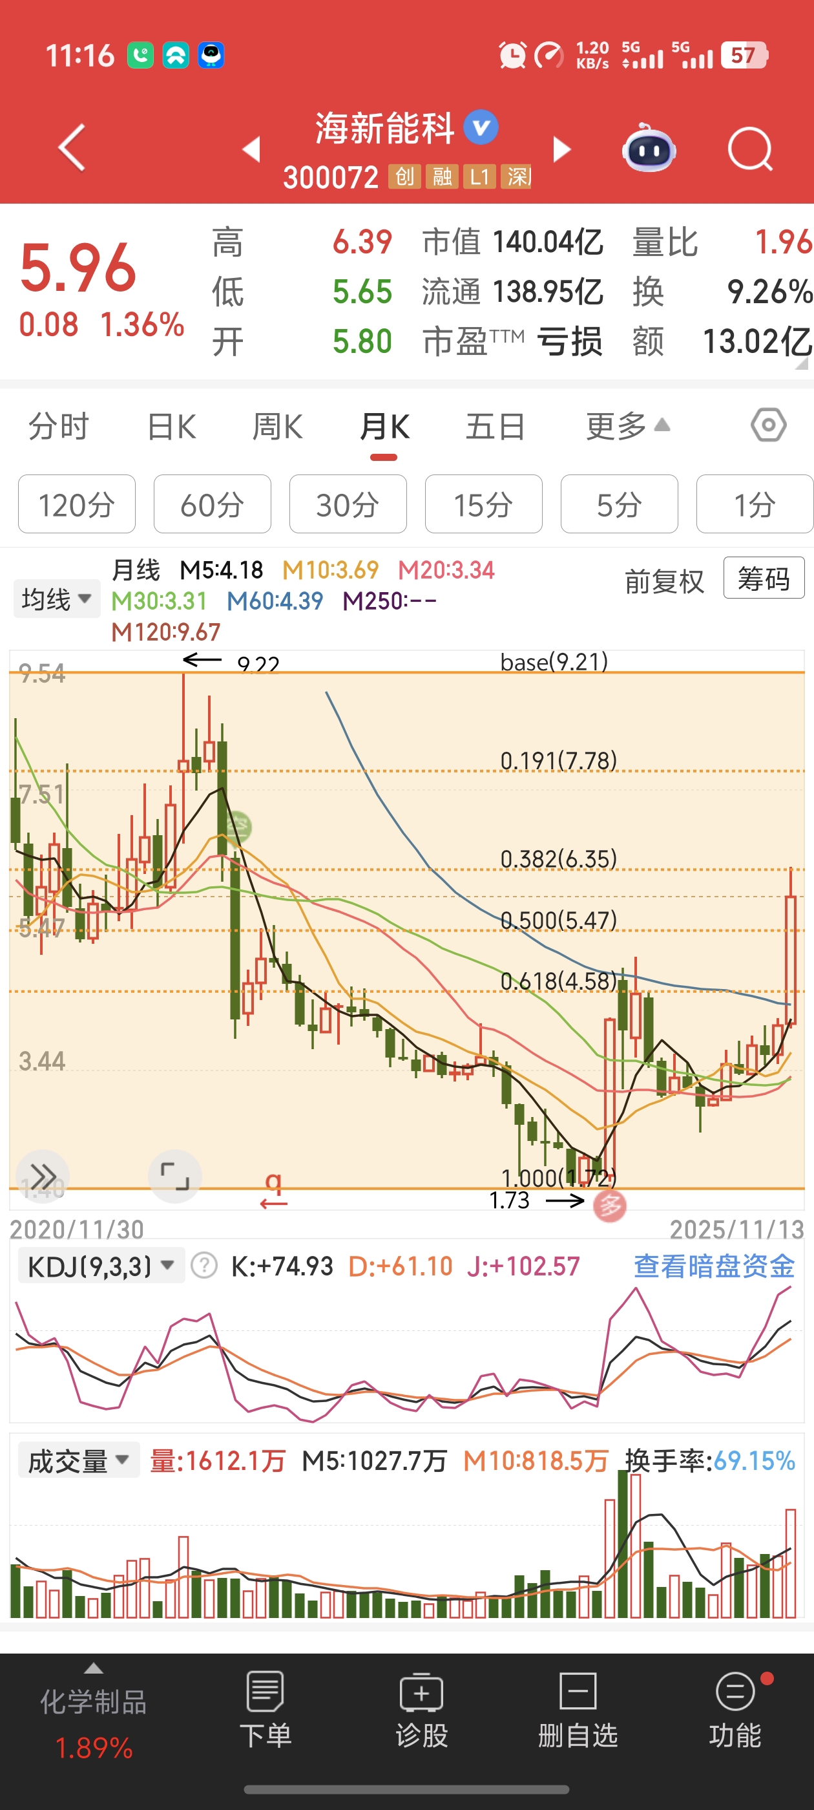Tap the M5:4.18 moving average label
Viewport: 814px width, 1810px height.
point(221,570)
